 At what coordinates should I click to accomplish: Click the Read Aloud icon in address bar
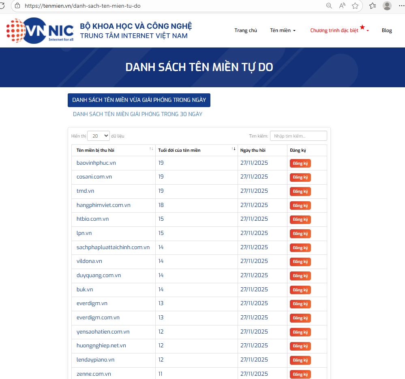tap(342, 6)
